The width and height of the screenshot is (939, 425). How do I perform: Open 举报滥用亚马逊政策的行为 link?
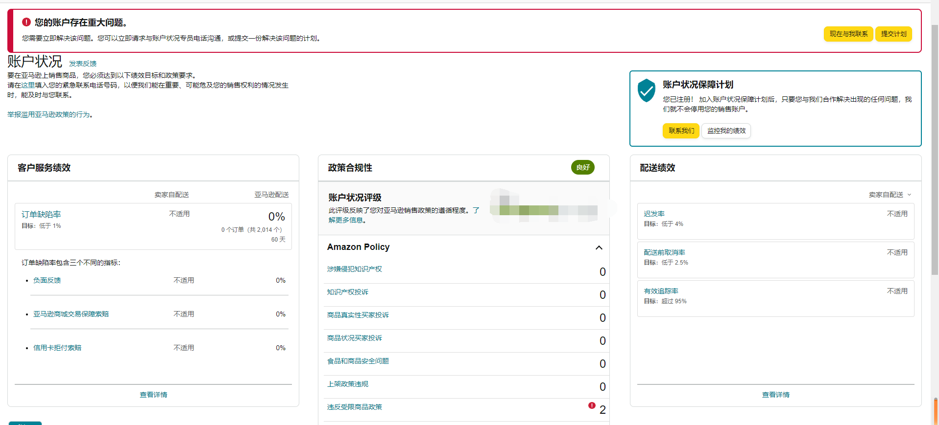click(48, 114)
